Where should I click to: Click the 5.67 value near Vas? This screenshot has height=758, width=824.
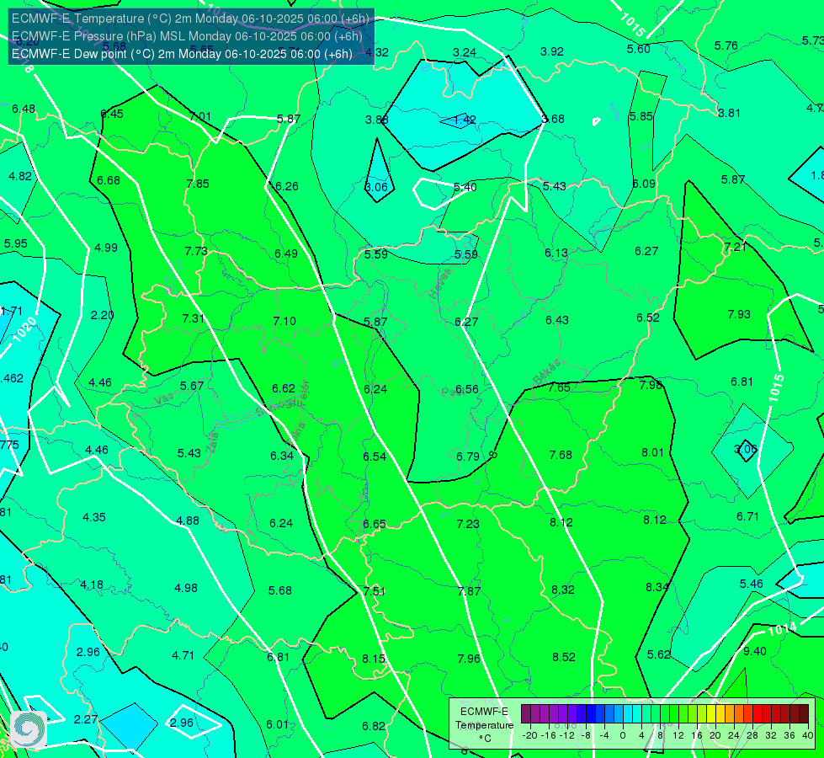tap(192, 386)
